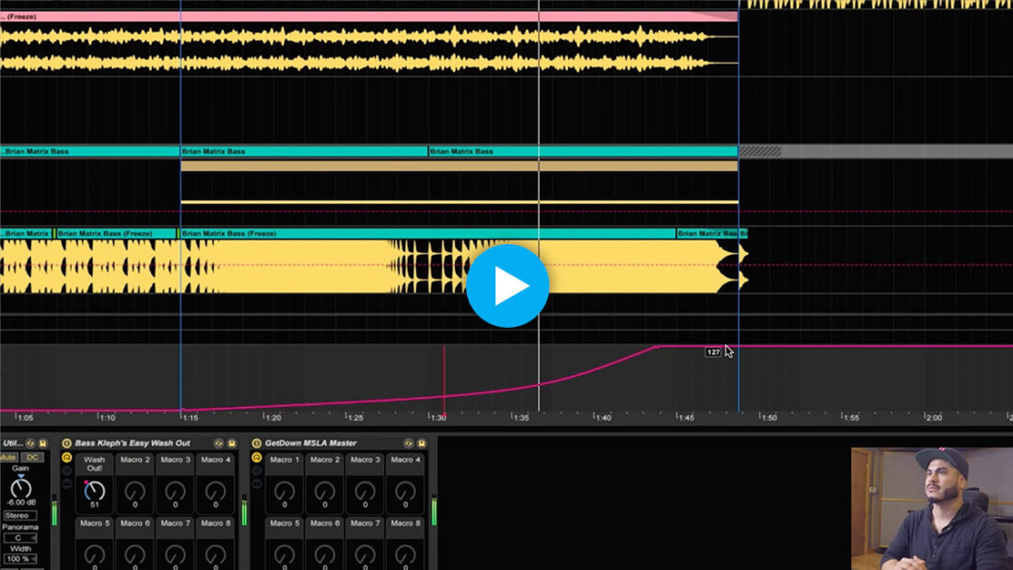Select the short Brian Matrix Bass (Freeze) clip
The image size is (1013, 570).
tap(116, 233)
